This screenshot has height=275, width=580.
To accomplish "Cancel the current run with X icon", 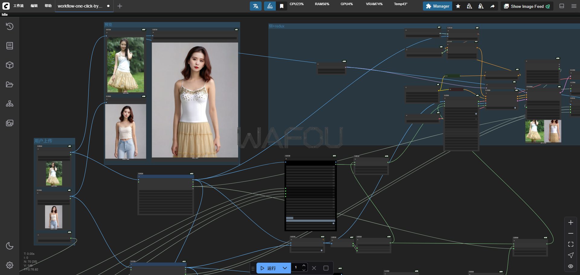I will pos(314,268).
